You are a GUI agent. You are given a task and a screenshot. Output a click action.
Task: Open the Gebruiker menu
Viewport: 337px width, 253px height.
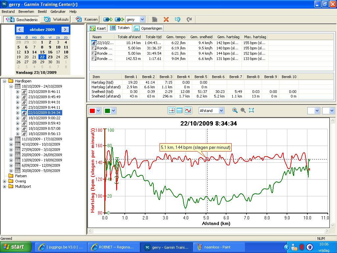point(58,12)
